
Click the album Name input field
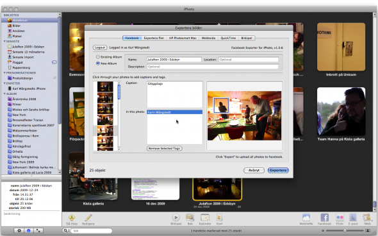(174, 60)
